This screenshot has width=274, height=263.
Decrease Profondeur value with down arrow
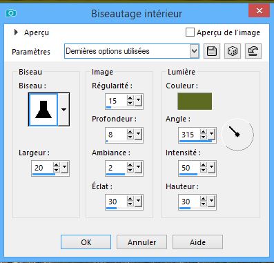coord(130,137)
